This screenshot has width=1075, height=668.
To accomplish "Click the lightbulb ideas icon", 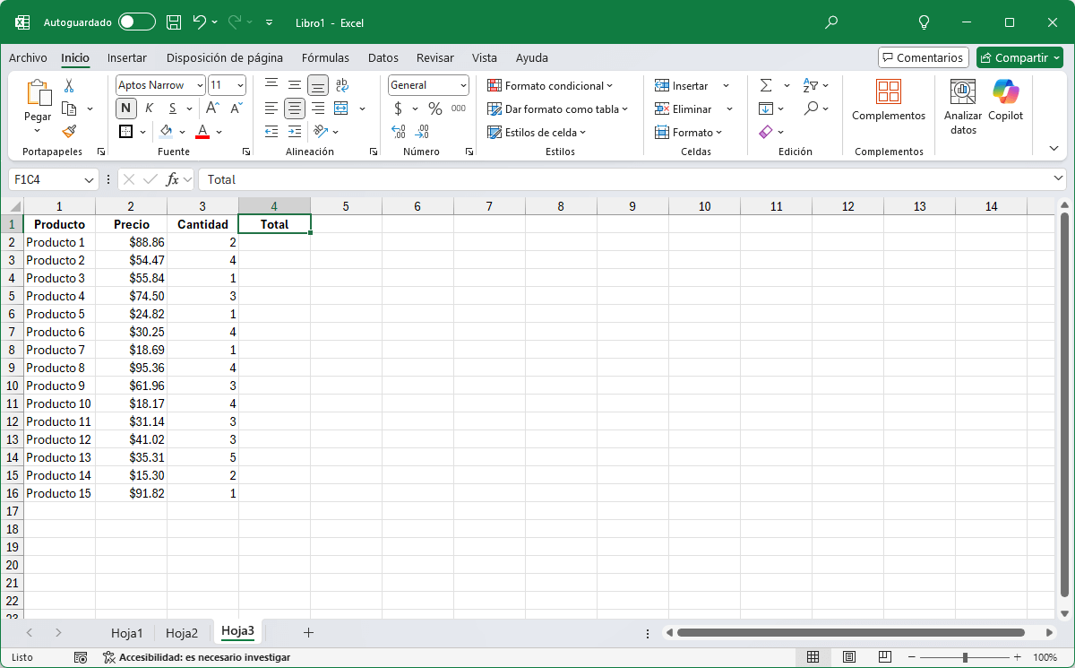I will pyautogui.click(x=924, y=22).
